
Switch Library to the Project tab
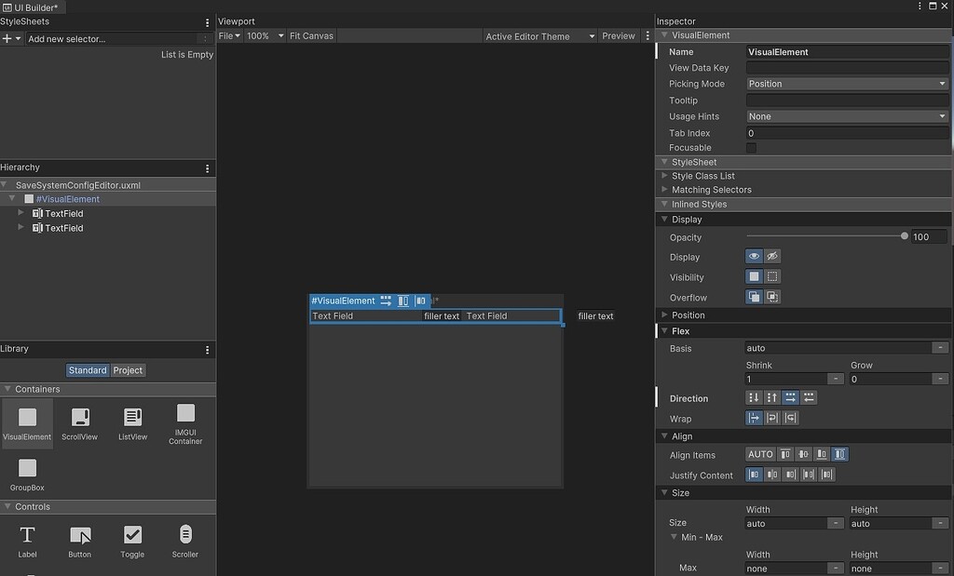click(x=128, y=369)
